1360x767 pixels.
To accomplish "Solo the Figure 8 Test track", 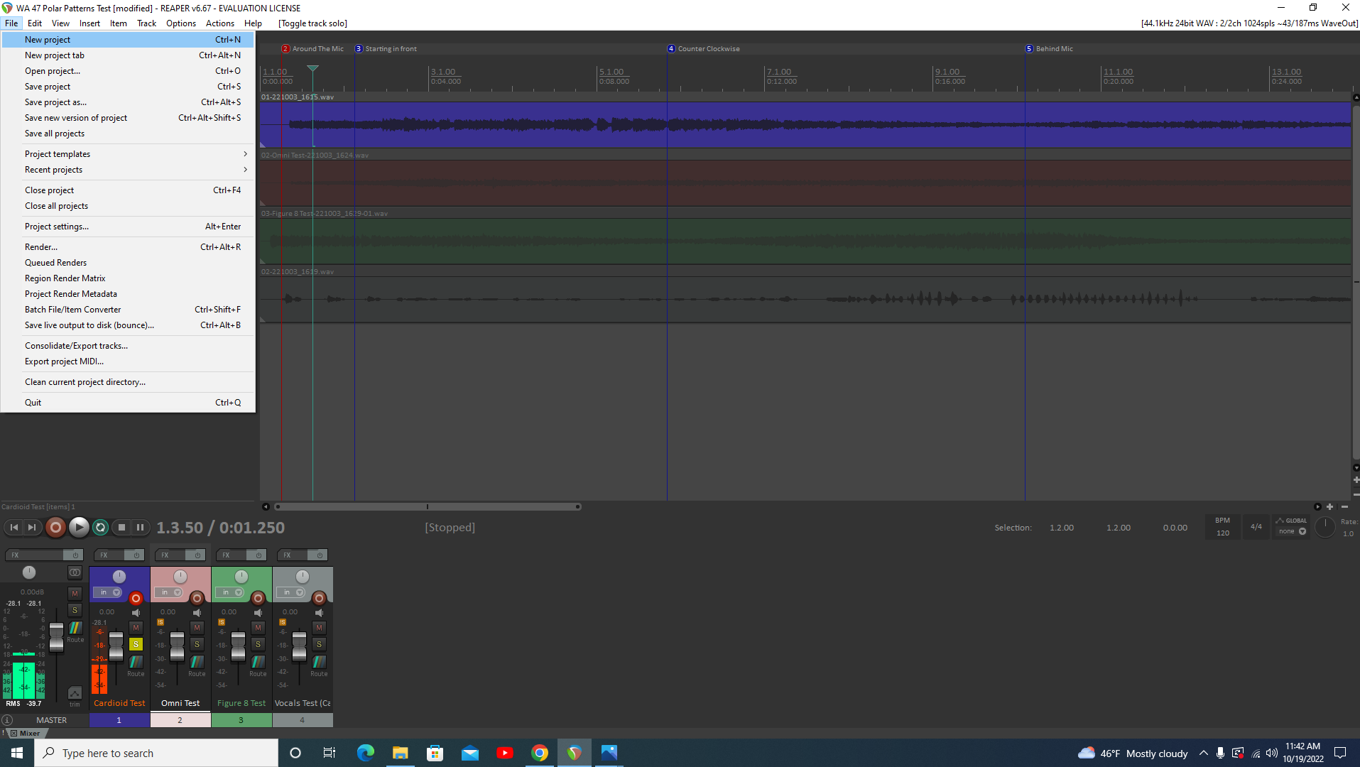I will [258, 644].
